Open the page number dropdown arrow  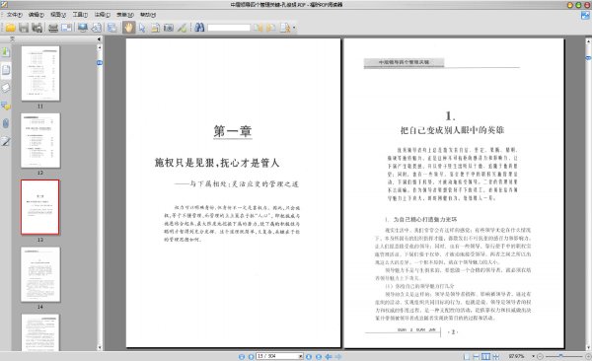click(x=301, y=356)
